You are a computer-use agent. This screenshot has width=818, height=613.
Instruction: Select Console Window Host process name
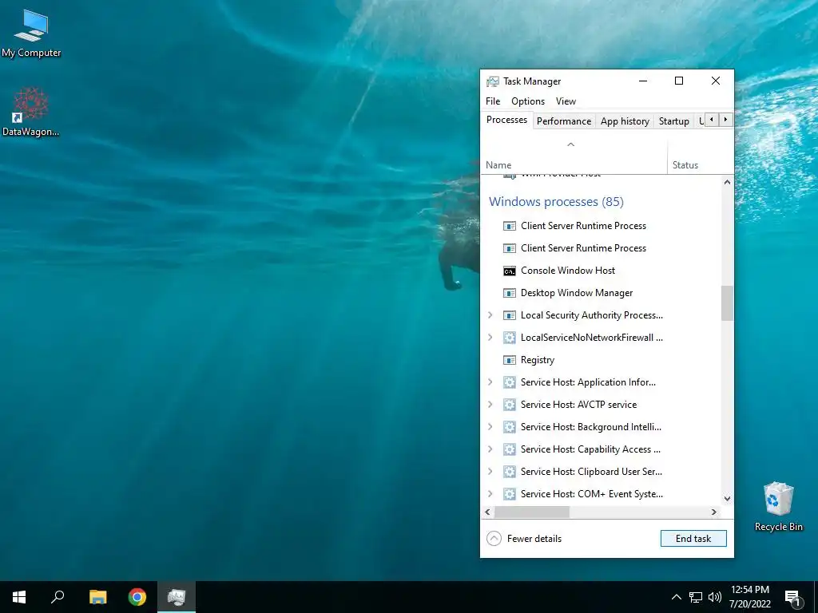568,271
